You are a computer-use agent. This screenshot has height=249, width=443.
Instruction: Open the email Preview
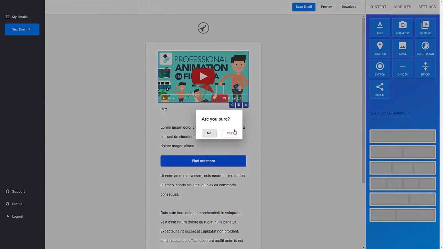(327, 7)
